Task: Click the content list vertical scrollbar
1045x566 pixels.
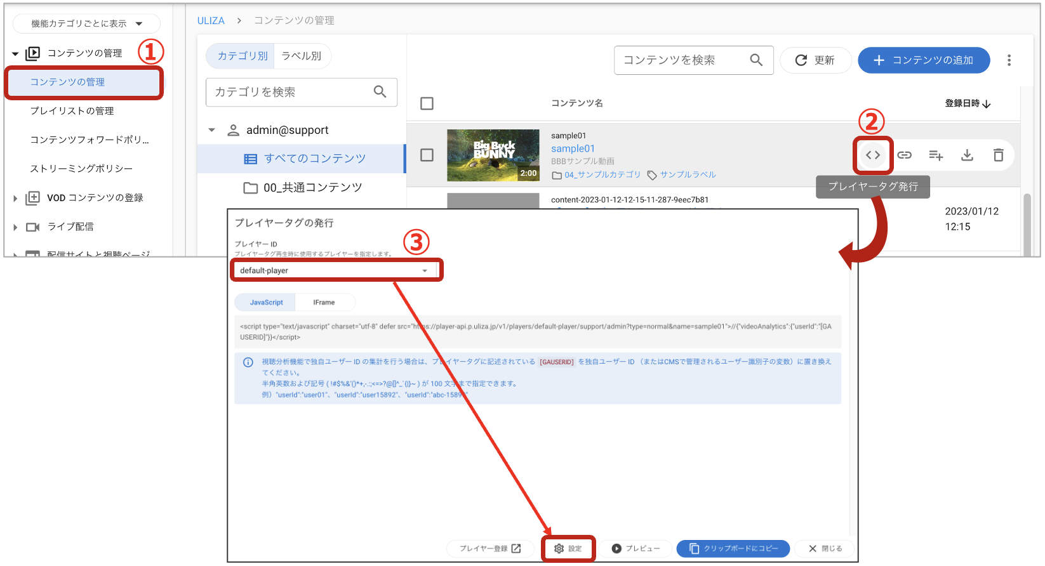Action: pyautogui.click(x=1027, y=223)
